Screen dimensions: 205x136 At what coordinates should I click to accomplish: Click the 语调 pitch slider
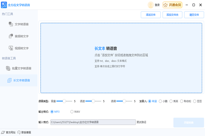point(124,101)
